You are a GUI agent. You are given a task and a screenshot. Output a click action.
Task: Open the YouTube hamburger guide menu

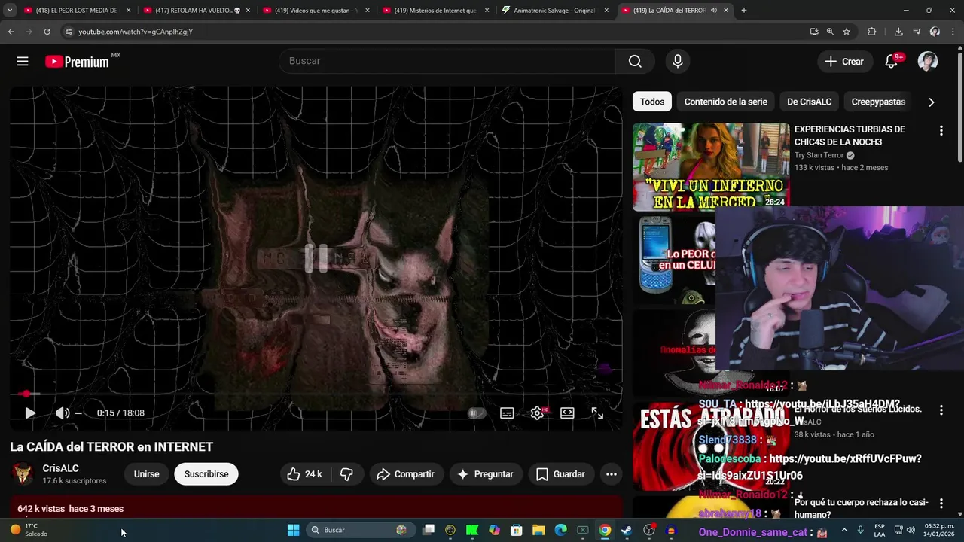[23, 61]
